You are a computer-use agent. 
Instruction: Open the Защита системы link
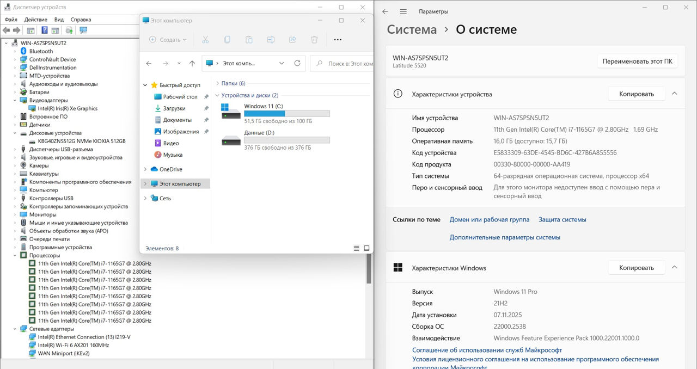coord(562,219)
